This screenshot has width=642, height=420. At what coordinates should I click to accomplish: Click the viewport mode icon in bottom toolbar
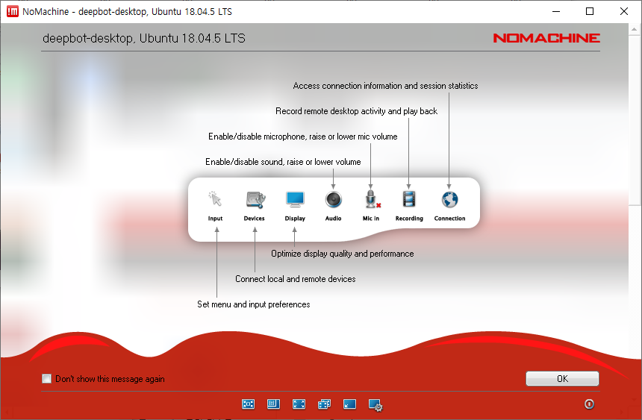[x=273, y=404]
